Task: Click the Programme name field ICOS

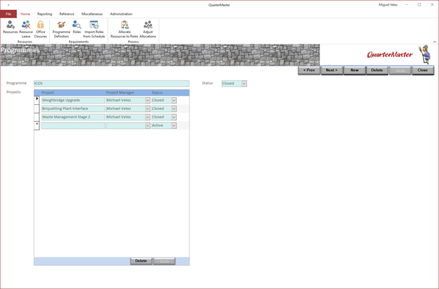Action: tap(111, 83)
